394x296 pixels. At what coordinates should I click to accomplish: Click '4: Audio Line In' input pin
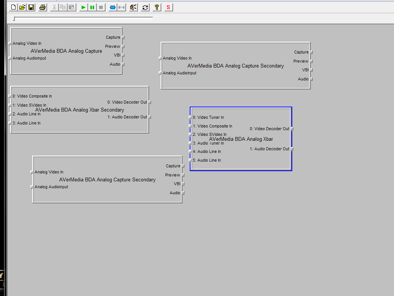coord(190,151)
